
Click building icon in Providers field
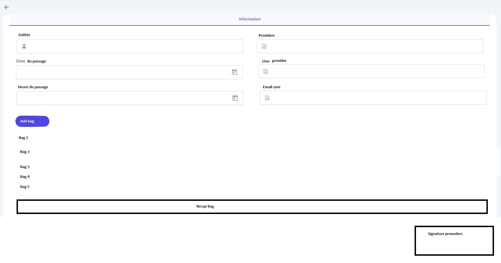point(264,46)
